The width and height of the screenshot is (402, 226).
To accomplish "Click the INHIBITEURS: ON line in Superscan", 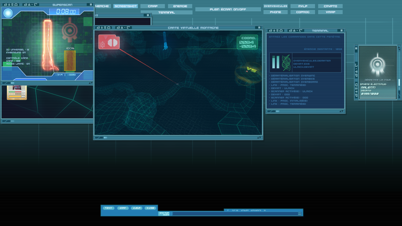I will [x=16, y=52].
